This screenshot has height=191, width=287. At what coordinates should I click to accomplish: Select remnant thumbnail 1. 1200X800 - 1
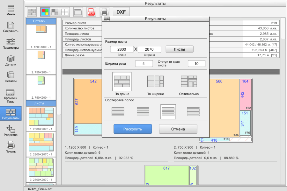pos(41,37)
